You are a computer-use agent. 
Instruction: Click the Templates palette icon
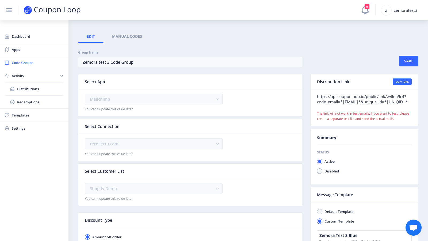[x=7, y=115]
